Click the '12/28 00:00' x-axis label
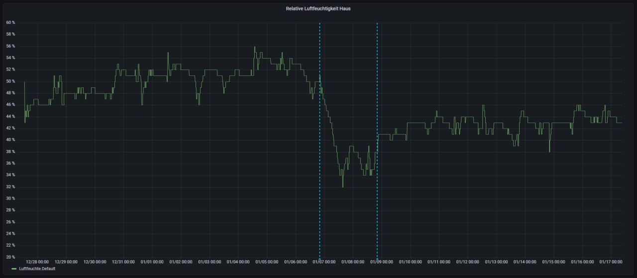 [x=37, y=262]
